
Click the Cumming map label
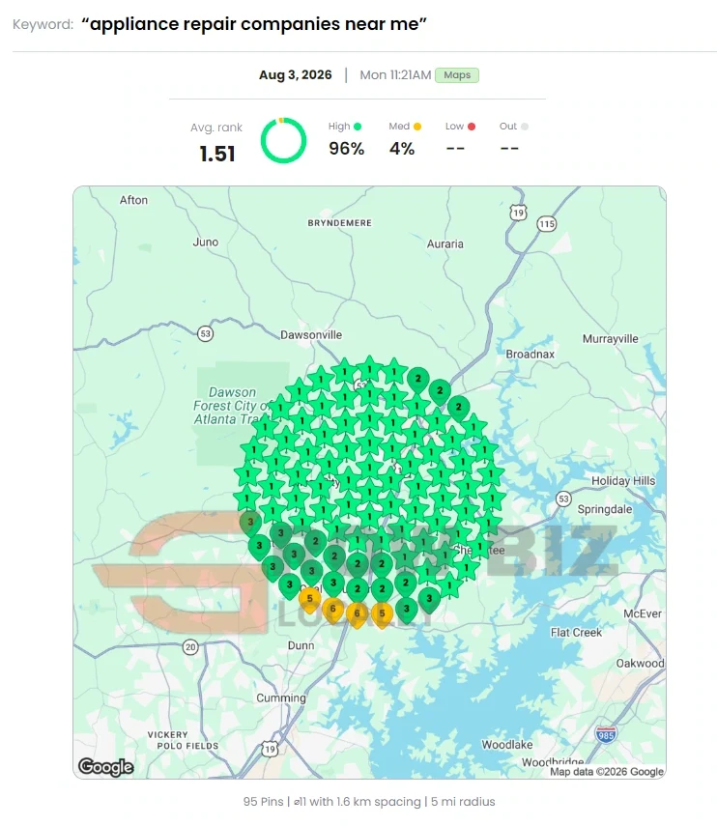[281, 698]
